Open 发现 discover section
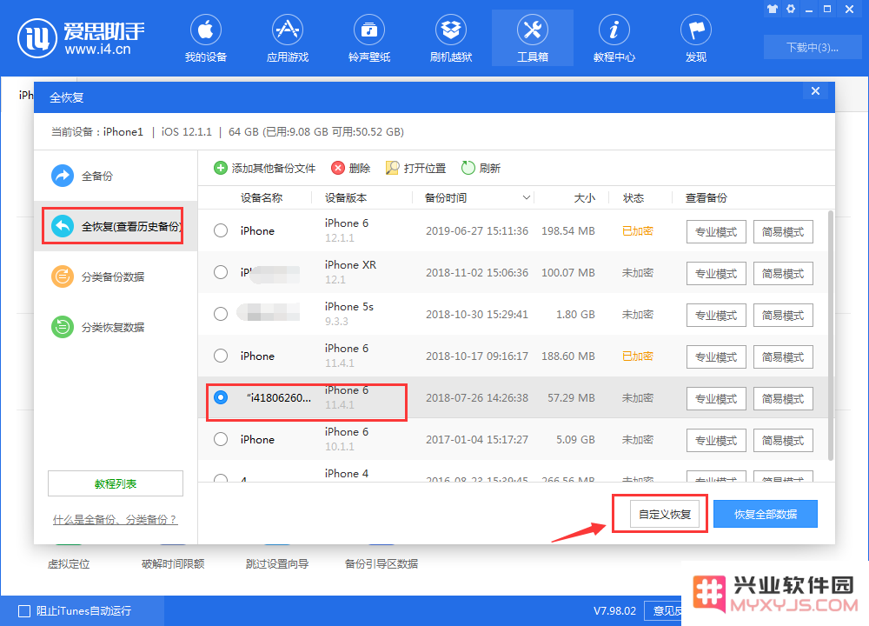 coord(695,39)
